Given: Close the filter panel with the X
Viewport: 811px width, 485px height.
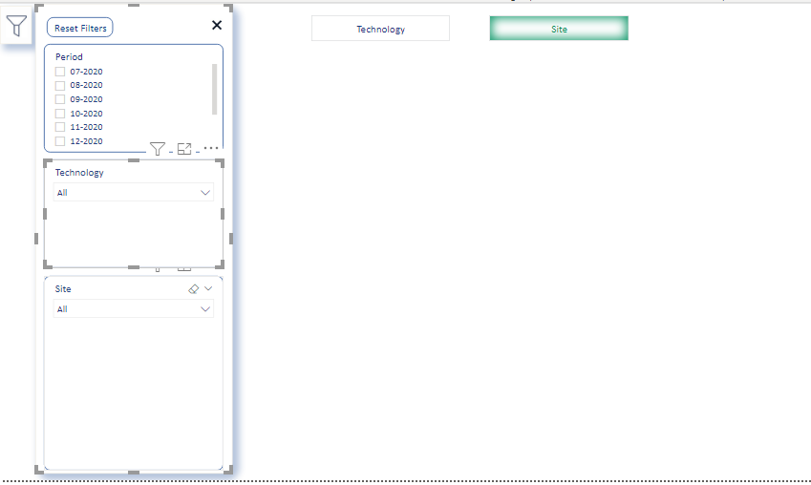Looking at the screenshot, I should click(x=217, y=25).
